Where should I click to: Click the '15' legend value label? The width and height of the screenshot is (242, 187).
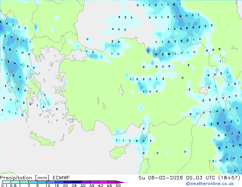(56, 185)
